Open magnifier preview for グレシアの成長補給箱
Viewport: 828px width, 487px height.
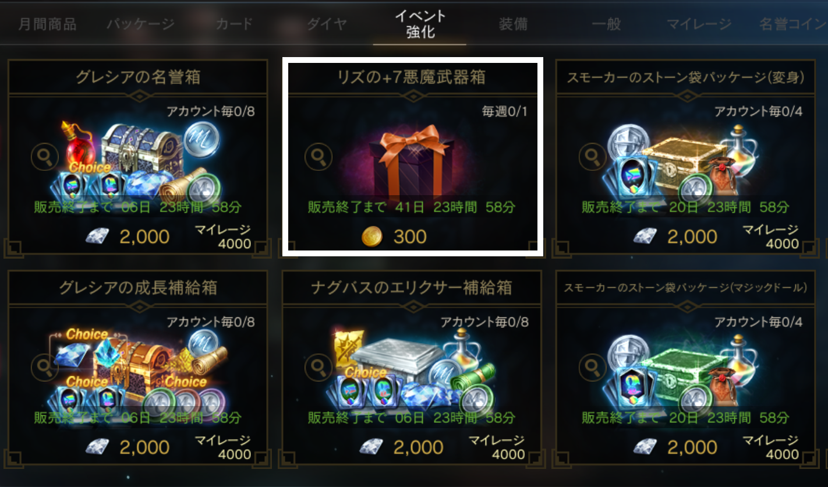[45, 366]
